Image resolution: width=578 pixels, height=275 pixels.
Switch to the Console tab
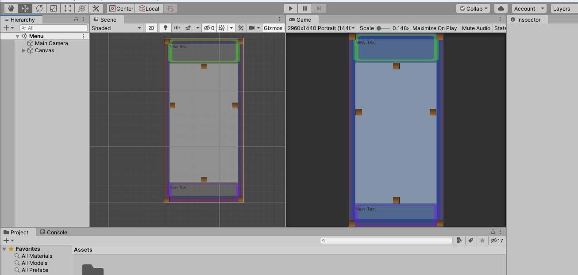click(54, 232)
